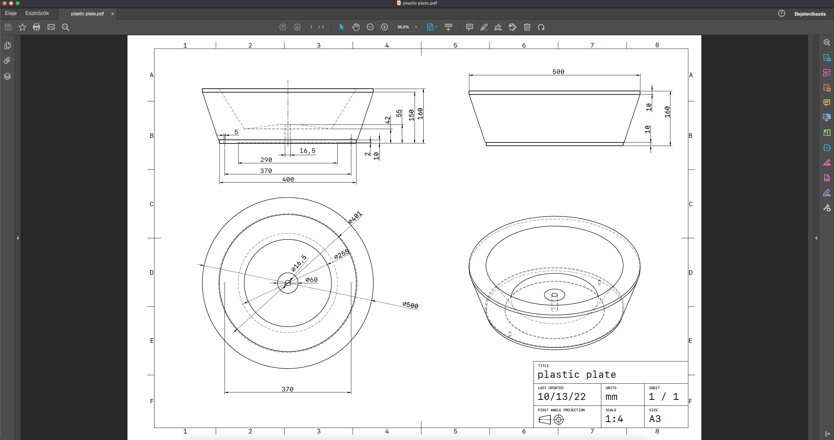
Task: Click the "ø255" diameter dimension label
Action: point(342,254)
